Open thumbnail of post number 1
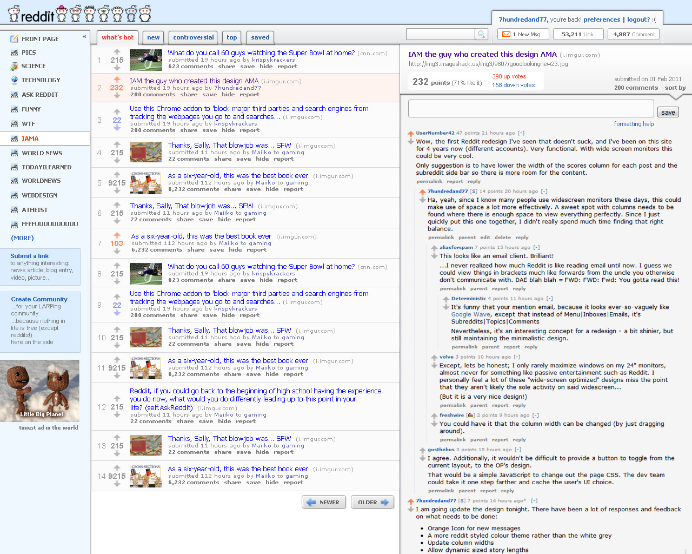The width and height of the screenshot is (692, 554). click(x=146, y=60)
